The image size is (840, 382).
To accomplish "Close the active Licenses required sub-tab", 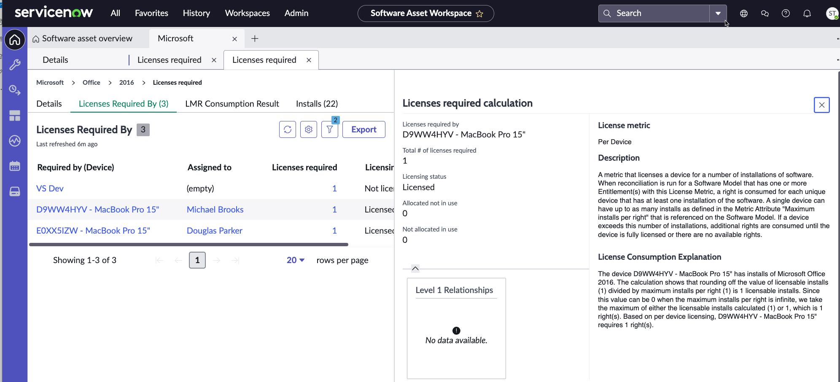I will pos(309,60).
